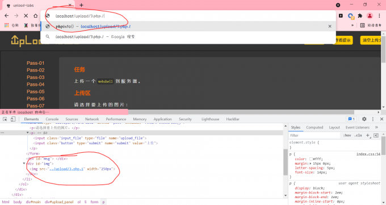Screen dimensions: 386x205
Task: Collapse the selected p element node
Action: pos(28,132)
